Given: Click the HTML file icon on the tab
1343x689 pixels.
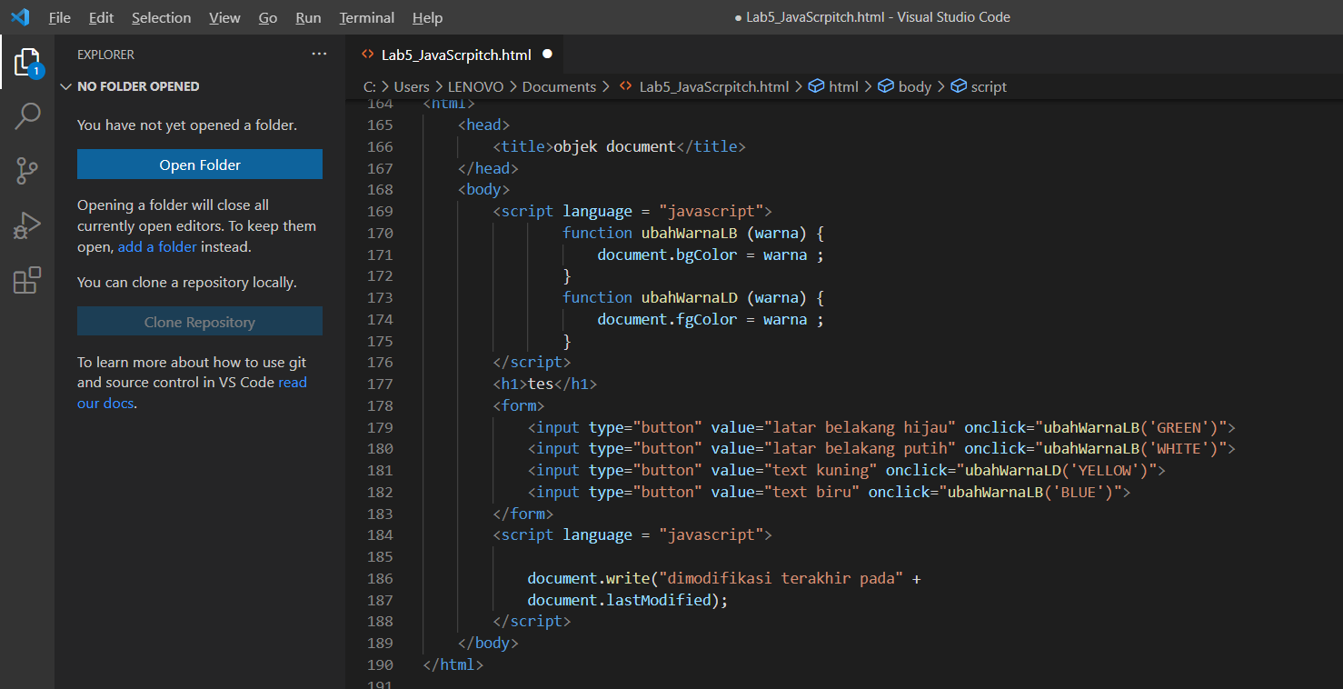Looking at the screenshot, I should point(367,54).
